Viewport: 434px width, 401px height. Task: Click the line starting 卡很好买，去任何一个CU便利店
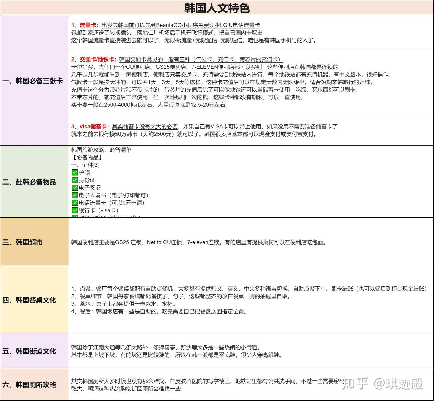(205, 67)
